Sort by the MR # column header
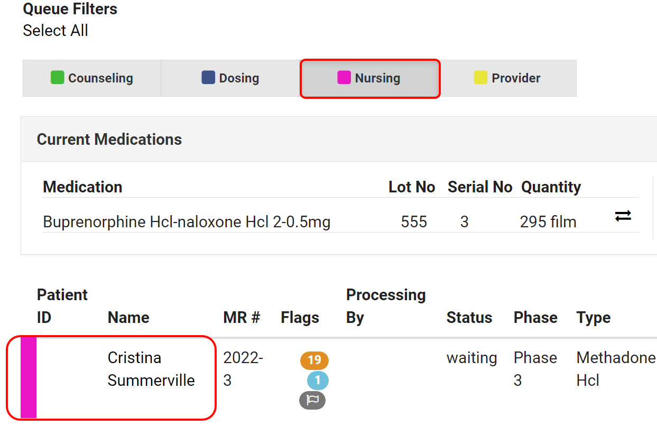The height and width of the screenshot is (426, 657). click(x=242, y=318)
